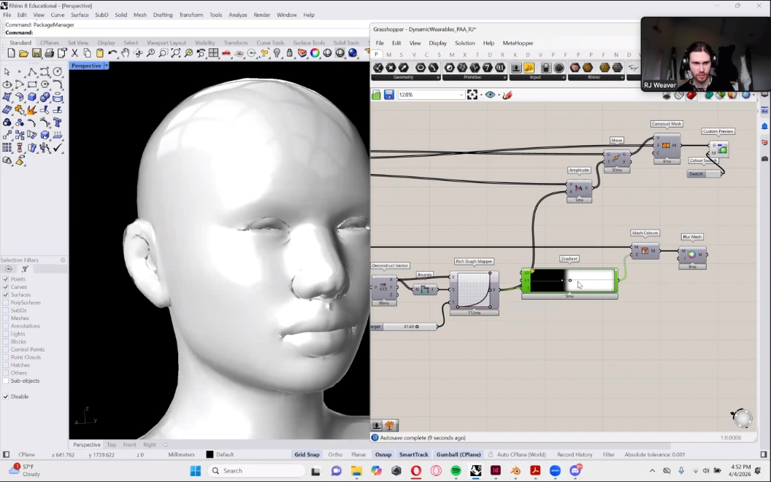771x482 pixels.
Task: Select the Undo icon in Rhino toolbar
Action: click(112, 53)
